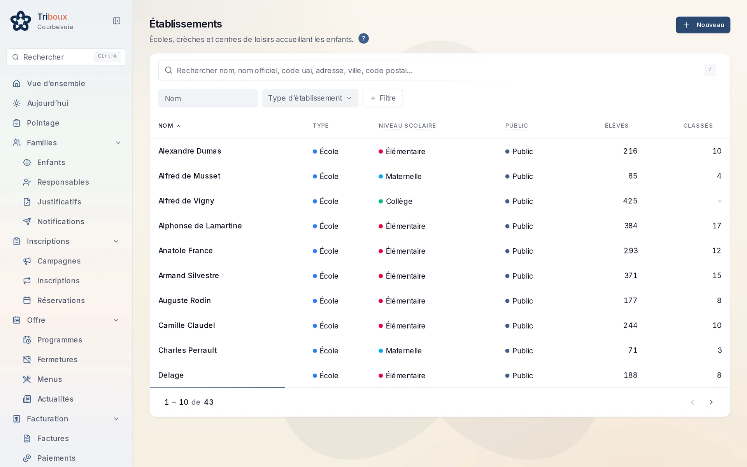Select the Alfred de Vigny row name

[x=186, y=201]
